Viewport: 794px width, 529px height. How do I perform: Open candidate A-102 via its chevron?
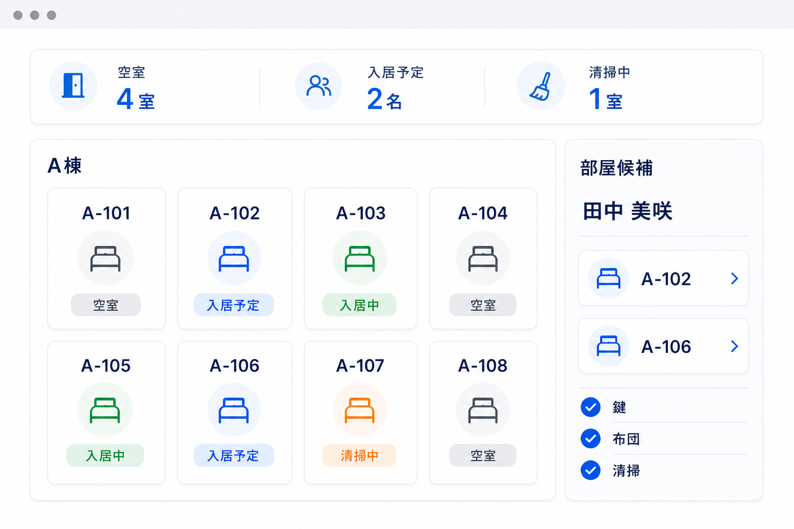pyautogui.click(x=735, y=278)
